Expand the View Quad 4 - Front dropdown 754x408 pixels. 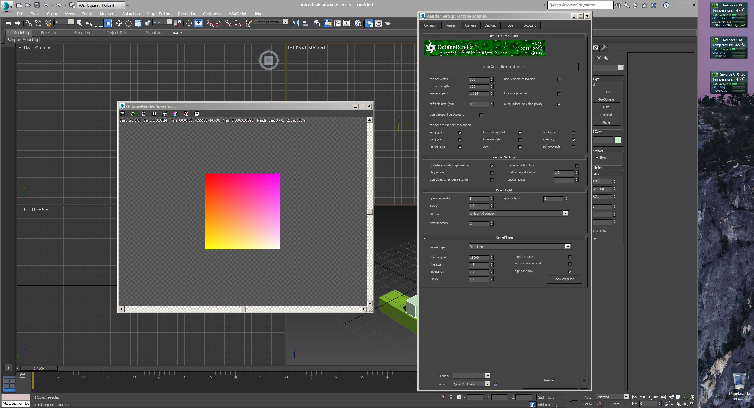pyautogui.click(x=487, y=384)
